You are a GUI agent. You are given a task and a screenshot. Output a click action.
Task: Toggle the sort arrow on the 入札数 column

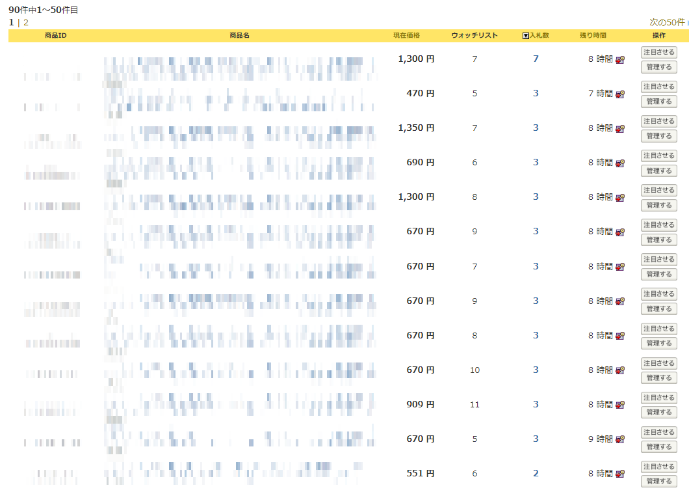(526, 36)
